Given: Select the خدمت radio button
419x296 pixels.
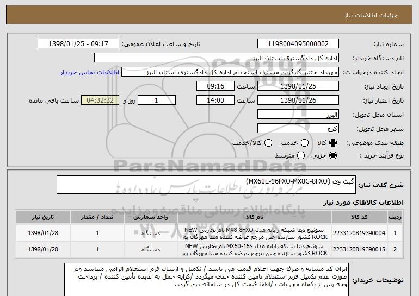Looking at the screenshot, I should tap(305, 143).
